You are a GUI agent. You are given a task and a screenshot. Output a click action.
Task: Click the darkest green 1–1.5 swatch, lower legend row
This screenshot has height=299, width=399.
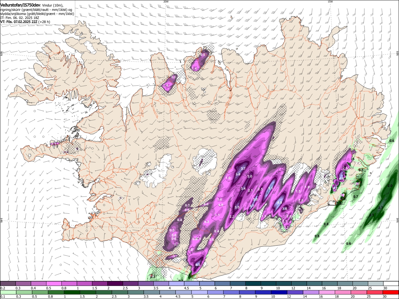pyautogui.click(x=72, y=292)
